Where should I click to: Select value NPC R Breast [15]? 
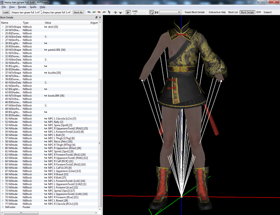click(58, 174)
